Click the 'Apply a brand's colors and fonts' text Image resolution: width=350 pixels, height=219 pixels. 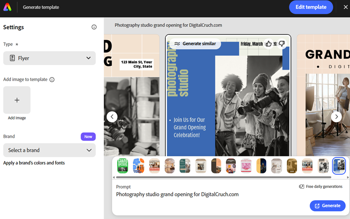(x=34, y=163)
